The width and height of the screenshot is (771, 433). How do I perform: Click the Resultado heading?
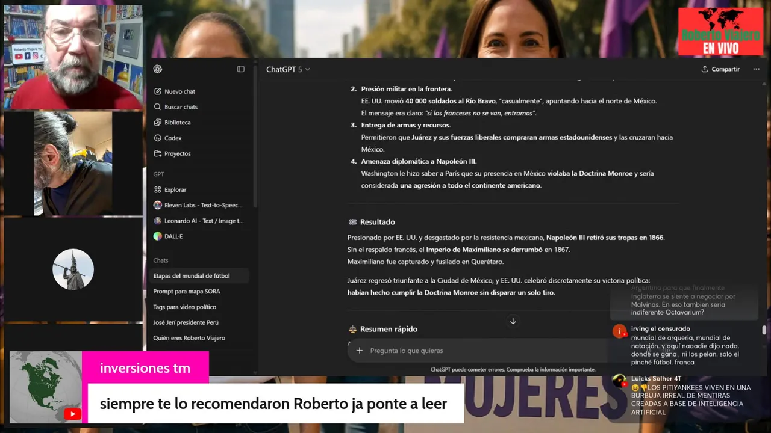(x=377, y=223)
